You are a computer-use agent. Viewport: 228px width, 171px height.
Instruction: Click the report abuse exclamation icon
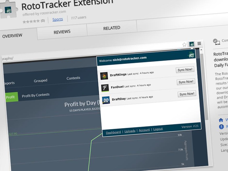pyautogui.click(x=221, y=127)
